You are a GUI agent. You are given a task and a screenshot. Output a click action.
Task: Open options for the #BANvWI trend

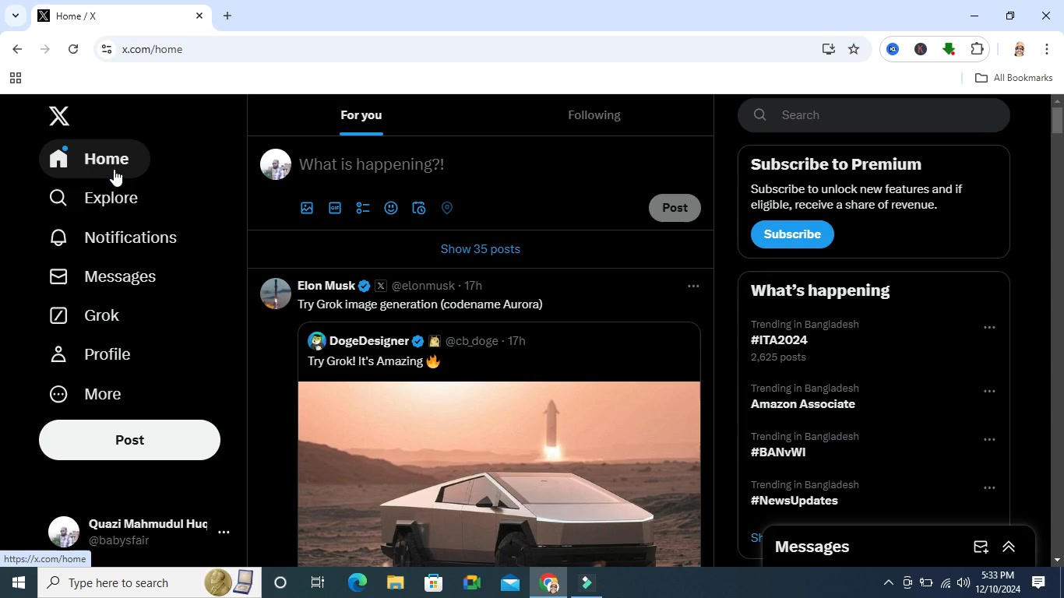click(989, 440)
